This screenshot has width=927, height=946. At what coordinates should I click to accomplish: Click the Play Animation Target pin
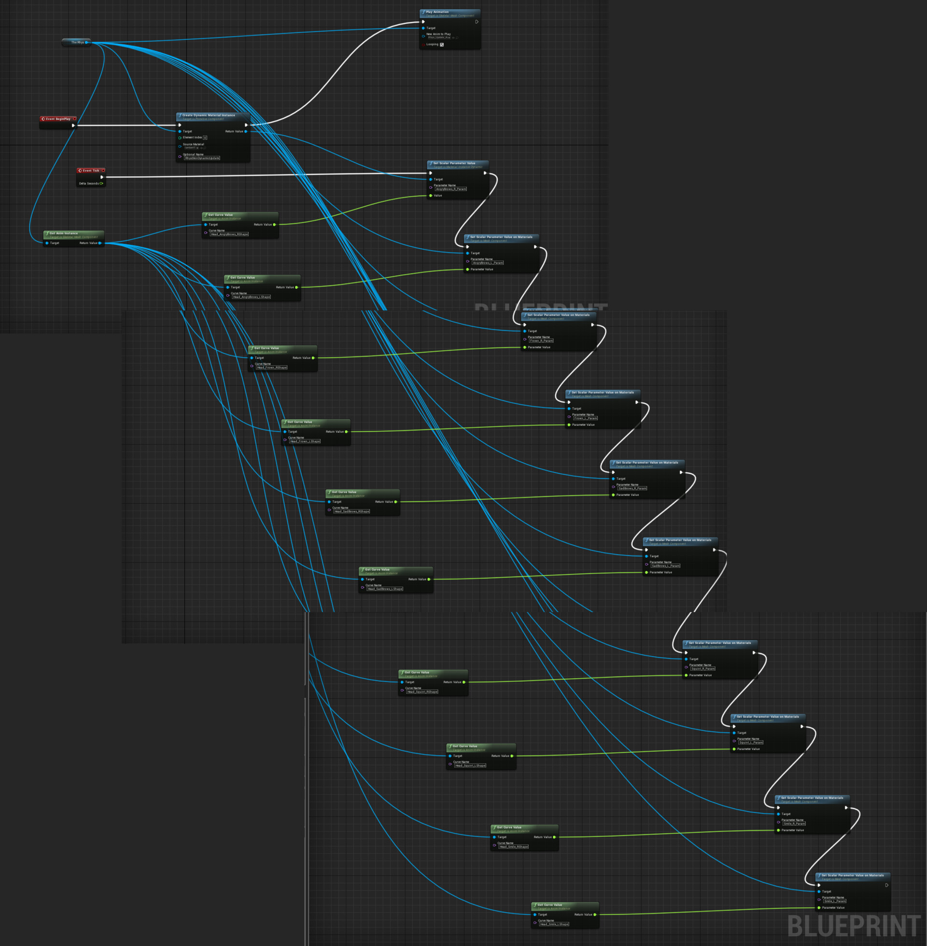coord(423,28)
